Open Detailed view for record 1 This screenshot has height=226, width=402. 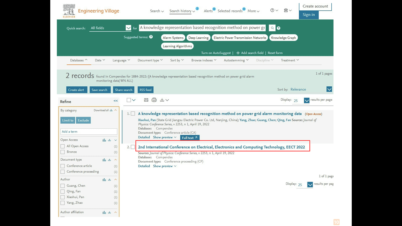coord(144,137)
